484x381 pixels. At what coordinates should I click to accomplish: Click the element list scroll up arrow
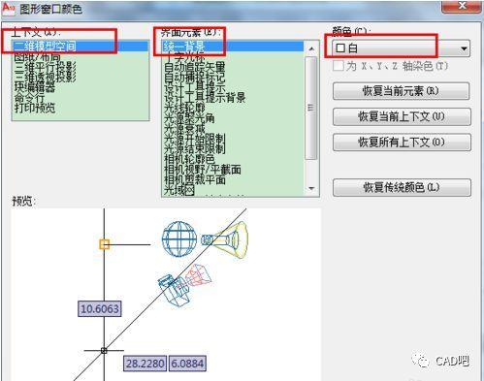pos(311,48)
